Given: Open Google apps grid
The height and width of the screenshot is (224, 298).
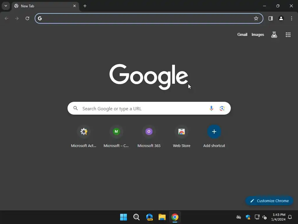Looking at the screenshot, I should click(x=288, y=34).
